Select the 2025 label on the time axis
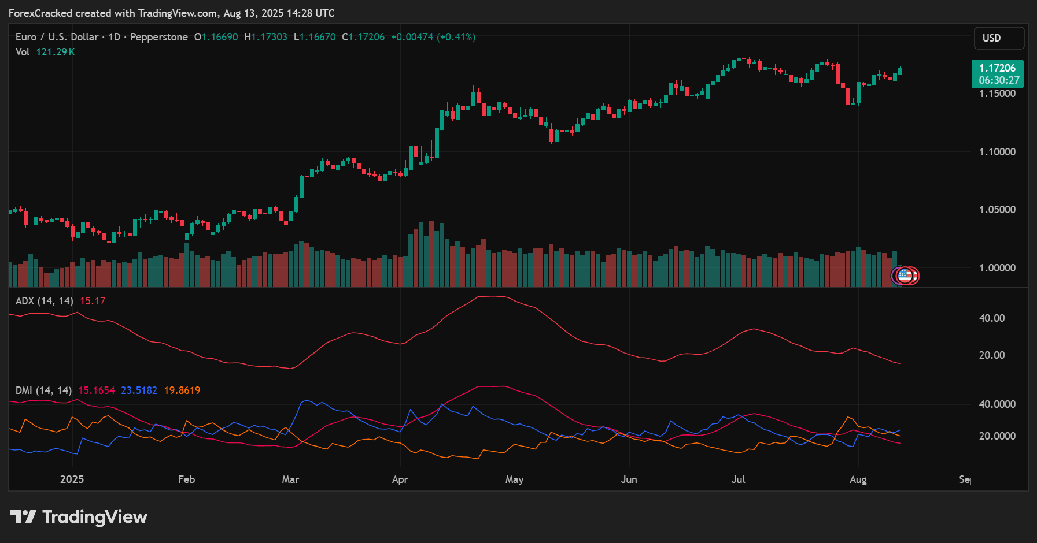The image size is (1037, 543). pyautogui.click(x=72, y=479)
